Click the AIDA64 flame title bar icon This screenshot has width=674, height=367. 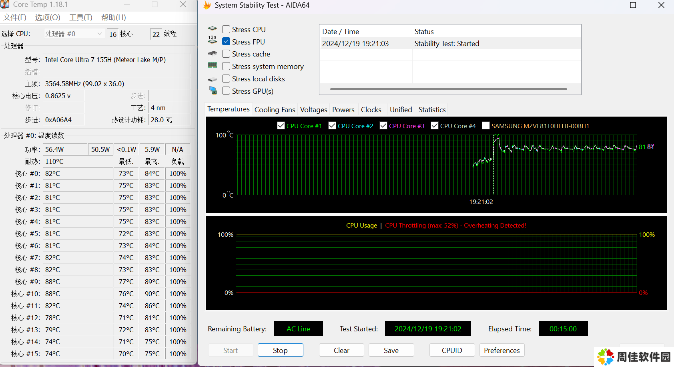[x=207, y=5]
